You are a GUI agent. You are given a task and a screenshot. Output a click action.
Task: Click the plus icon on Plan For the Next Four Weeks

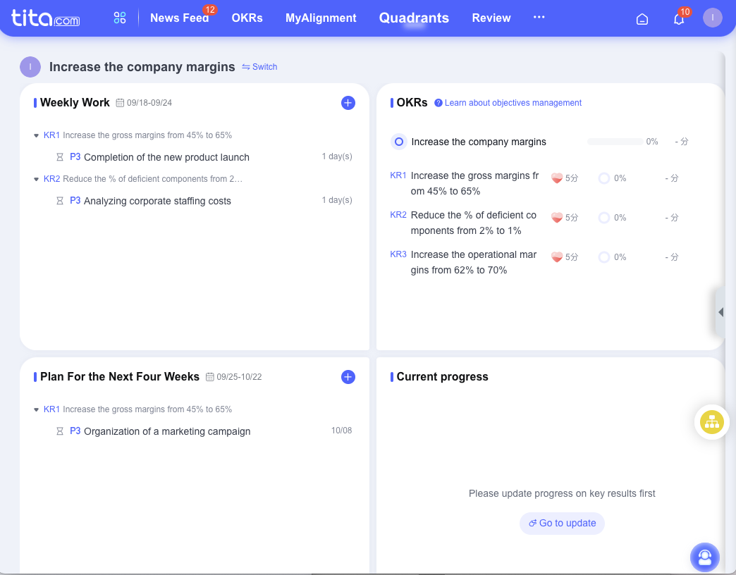[x=348, y=377]
